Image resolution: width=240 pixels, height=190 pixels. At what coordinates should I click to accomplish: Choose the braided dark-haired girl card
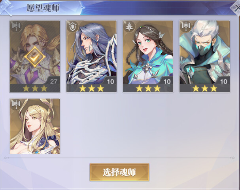148,57
